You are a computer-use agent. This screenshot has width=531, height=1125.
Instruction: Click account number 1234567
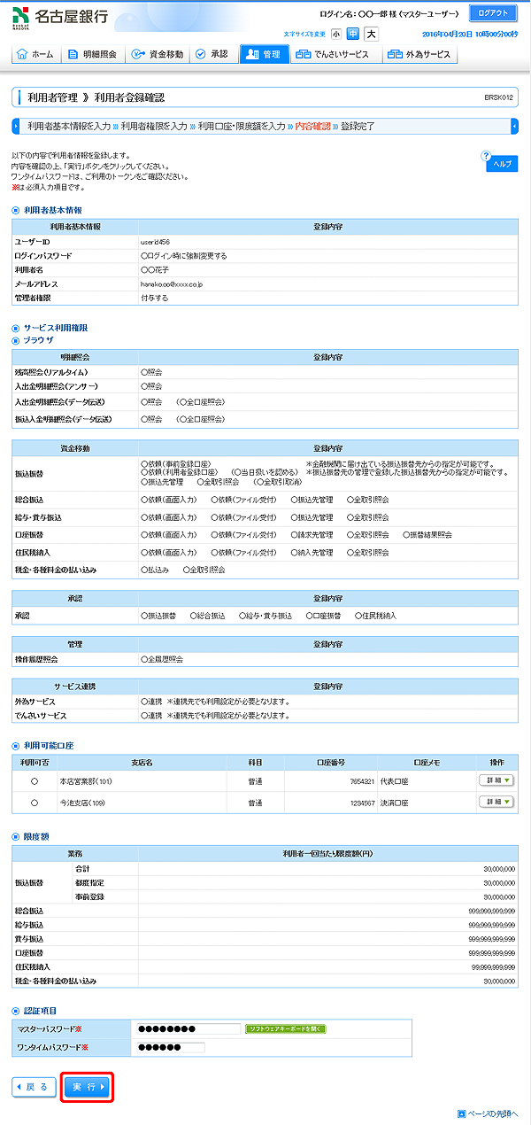362,801
